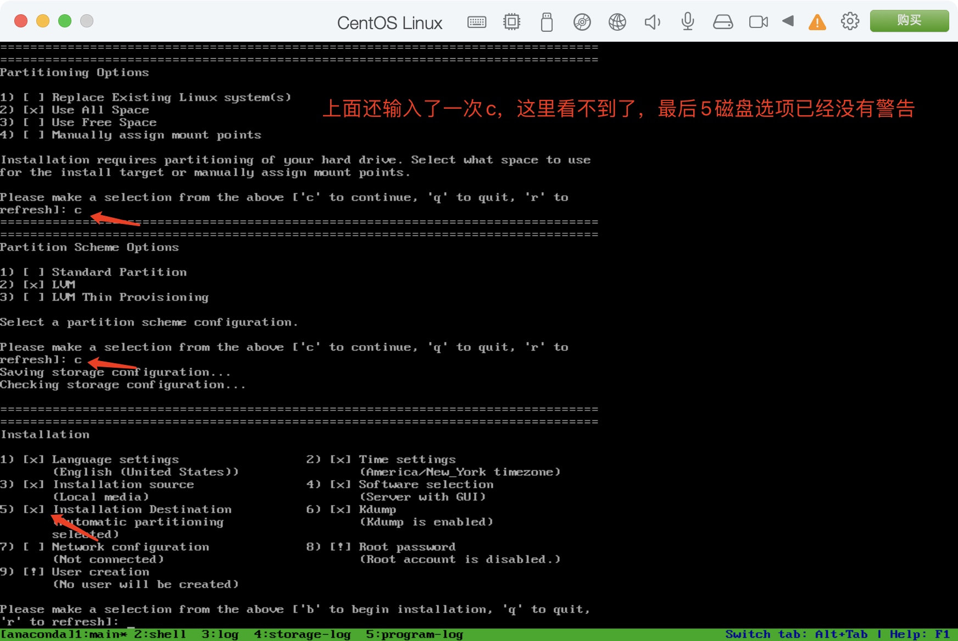Open the settings gear icon
Viewport: 958px width, 641px height.
[x=850, y=21]
